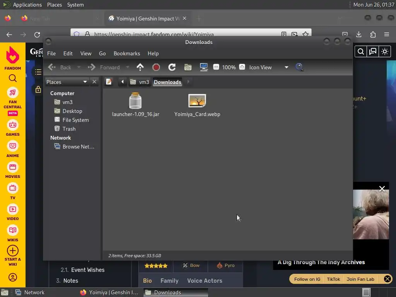Click the file manager Search magnifier
Viewport: 396px width, 297px height.
point(299,67)
